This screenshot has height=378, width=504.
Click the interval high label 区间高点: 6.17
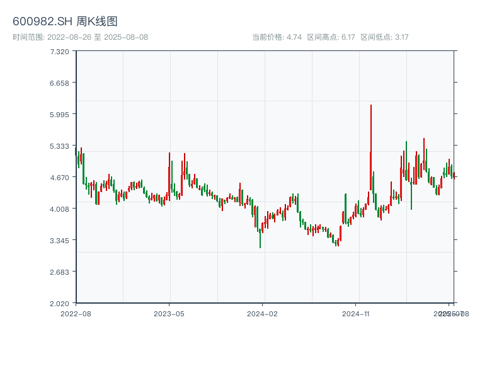pyautogui.click(x=331, y=37)
